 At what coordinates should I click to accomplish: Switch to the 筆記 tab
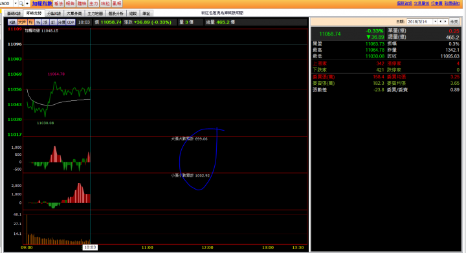click(146, 14)
